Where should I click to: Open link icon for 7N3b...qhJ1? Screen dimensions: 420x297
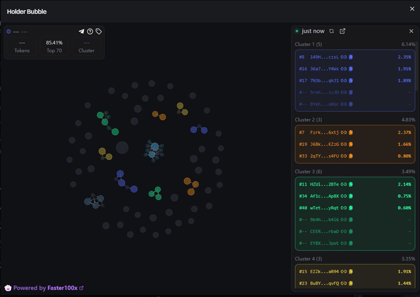click(344, 81)
